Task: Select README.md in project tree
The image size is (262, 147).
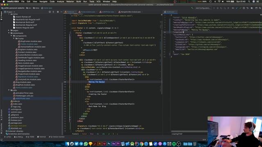Action: tap(16, 128)
